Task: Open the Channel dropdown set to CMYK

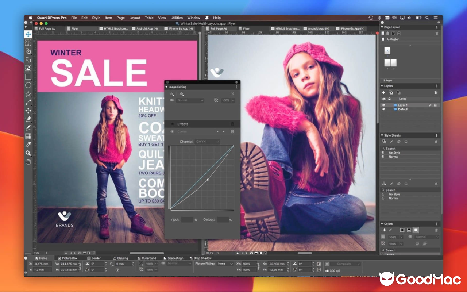Action: pos(207,142)
